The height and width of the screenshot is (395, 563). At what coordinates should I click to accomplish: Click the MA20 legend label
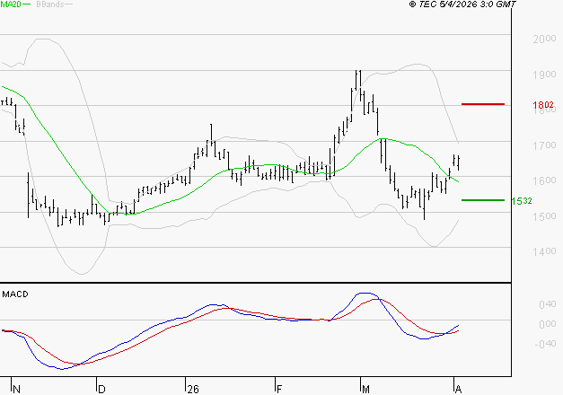pos(11,4)
